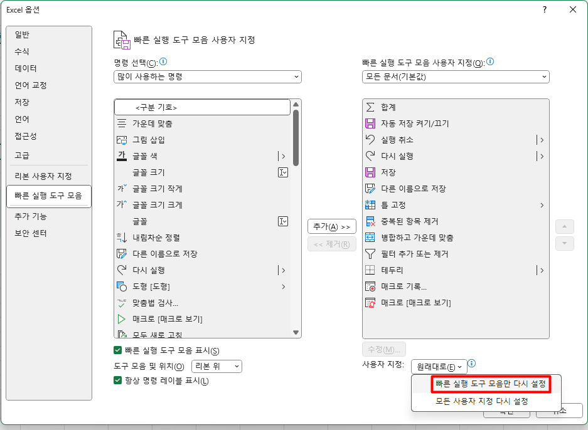This screenshot has width=588, height=430.
Task: Click info icon beside 빠른 실행 도구 모음 사용자 지정(Q)
Action: click(x=490, y=61)
